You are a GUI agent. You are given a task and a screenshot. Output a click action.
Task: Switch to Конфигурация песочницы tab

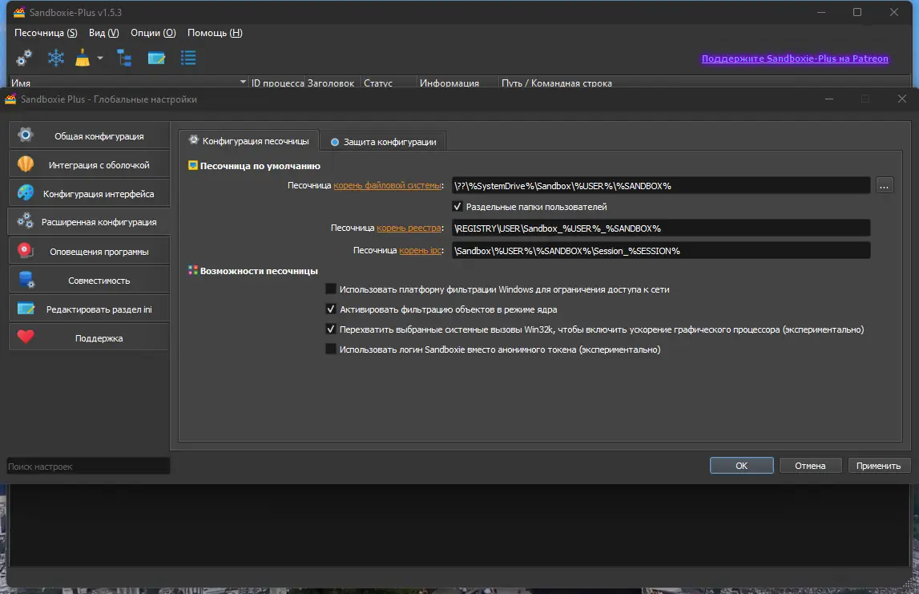point(248,141)
